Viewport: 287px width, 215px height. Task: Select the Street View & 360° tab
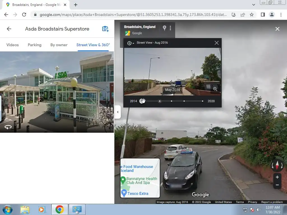pyautogui.click(x=93, y=45)
